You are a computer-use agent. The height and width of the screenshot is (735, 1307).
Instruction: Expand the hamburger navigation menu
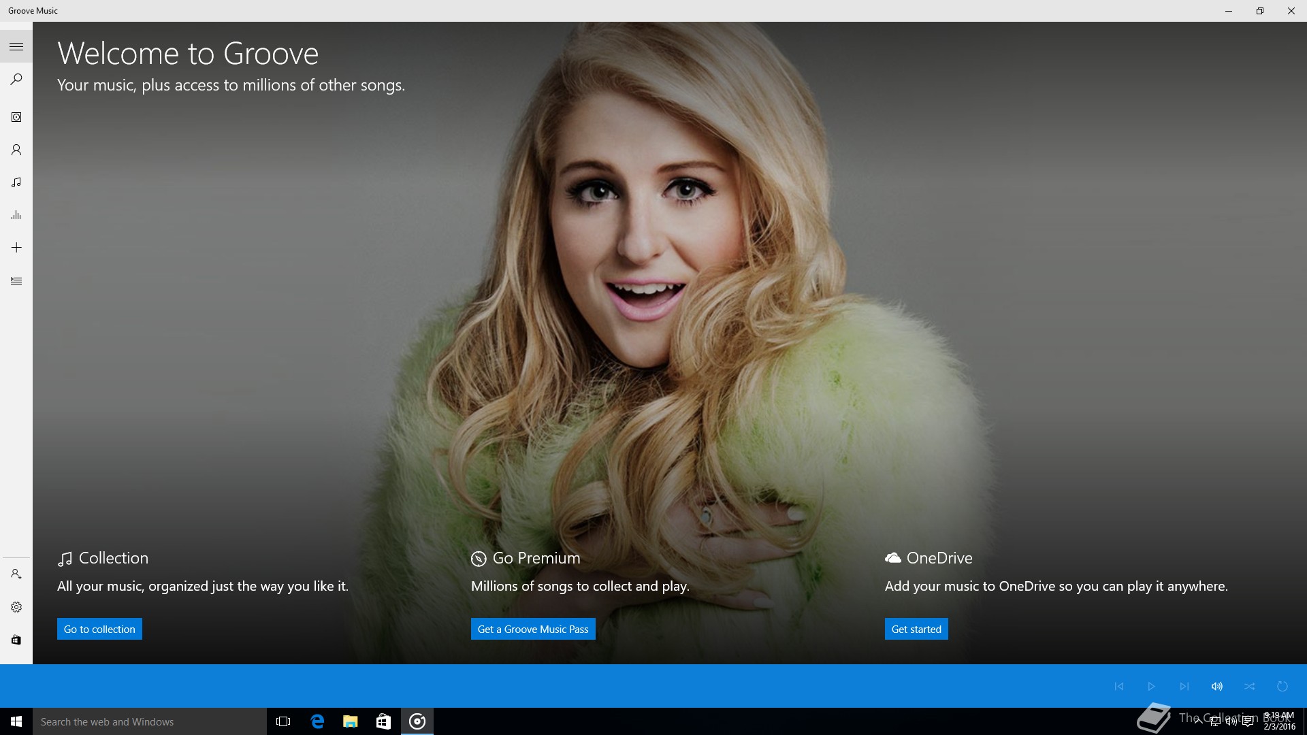coord(16,47)
